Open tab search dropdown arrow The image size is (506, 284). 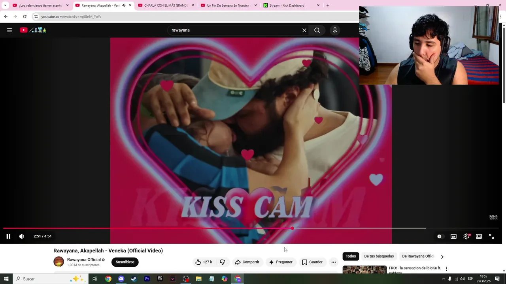point(5,6)
